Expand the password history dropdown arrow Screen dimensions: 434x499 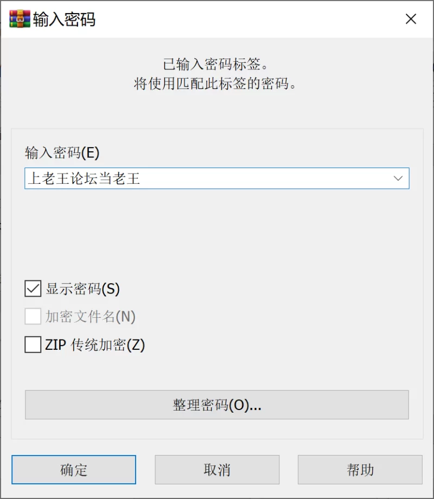point(398,178)
